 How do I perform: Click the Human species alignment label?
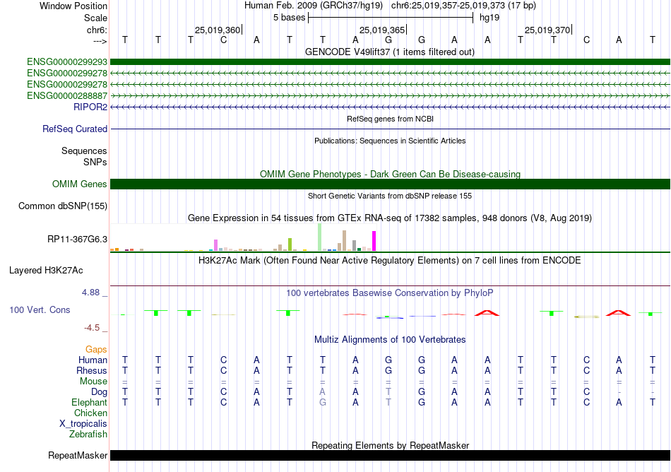[x=93, y=360]
